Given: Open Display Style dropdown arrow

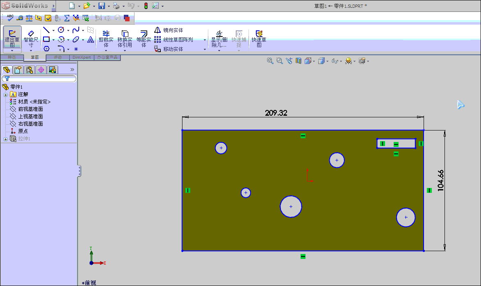Looking at the screenshot, I should pyautogui.click(x=327, y=62).
